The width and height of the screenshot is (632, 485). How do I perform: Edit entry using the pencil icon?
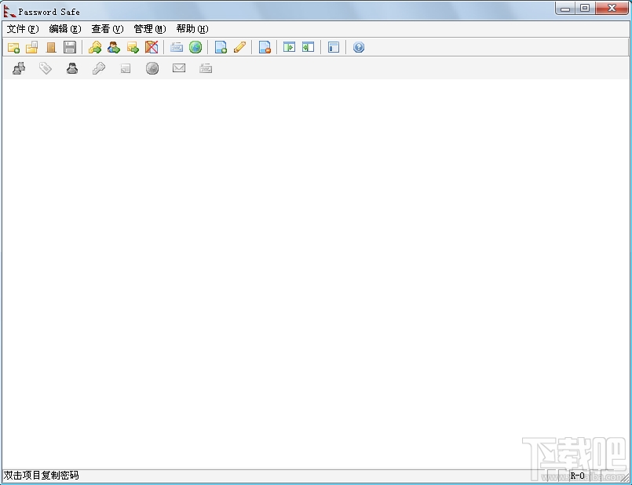pos(239,48)
